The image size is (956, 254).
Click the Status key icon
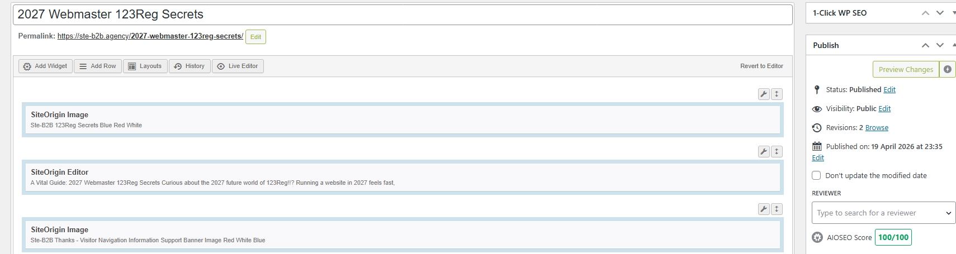coord(817,89)
